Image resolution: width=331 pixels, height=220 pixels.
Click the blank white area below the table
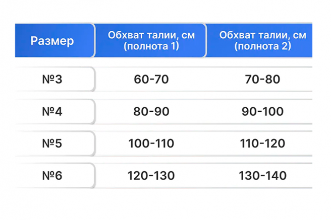click(x=165, y=204)
